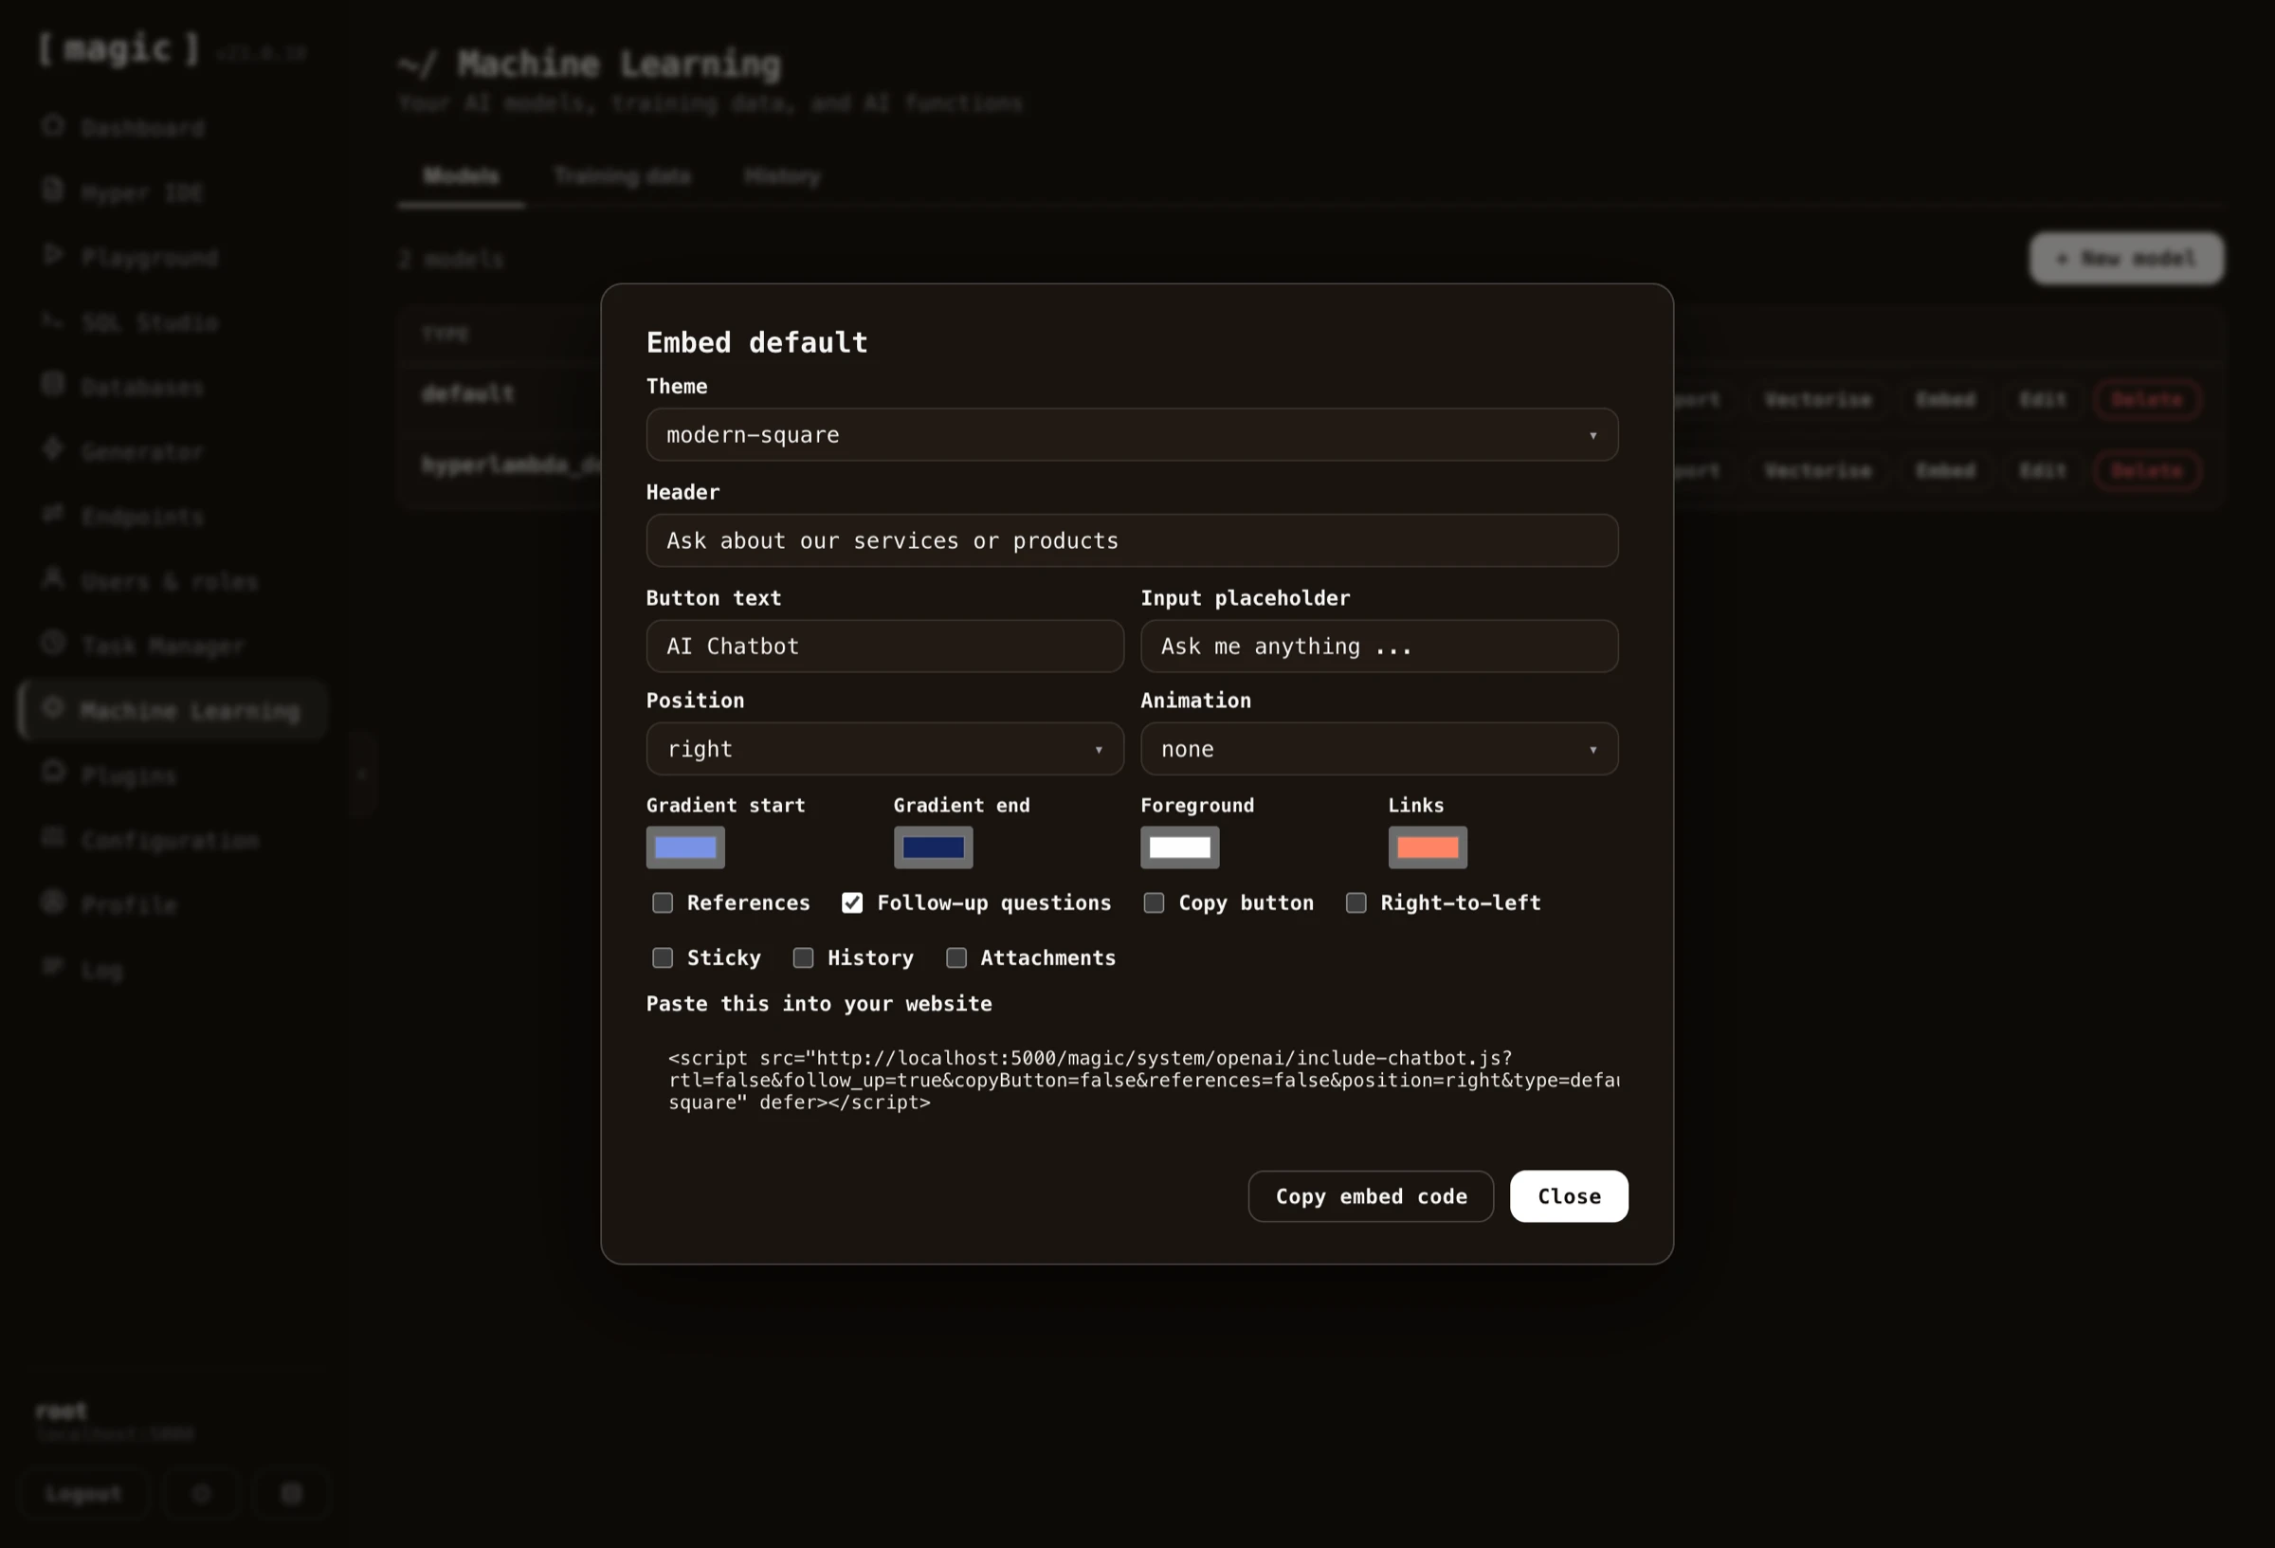Open the Animation dropdown set to none
Image resolution: width=2275 pixels, height=1548 pixels.
click(x=1379, y=749)
